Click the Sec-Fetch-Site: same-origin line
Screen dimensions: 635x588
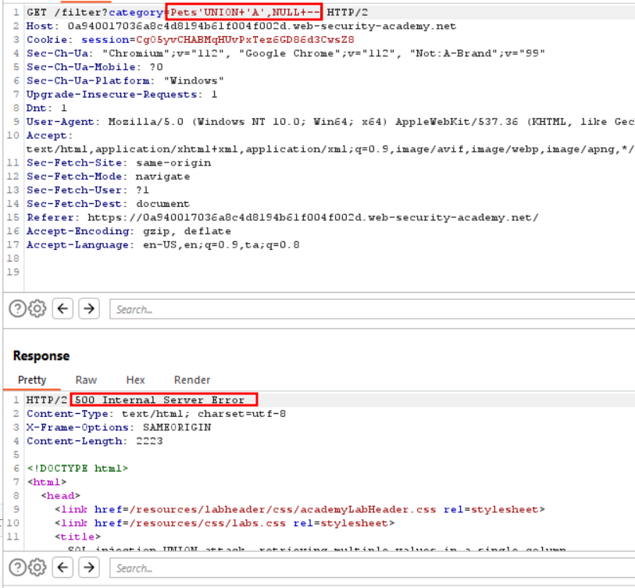pos(119,162)
